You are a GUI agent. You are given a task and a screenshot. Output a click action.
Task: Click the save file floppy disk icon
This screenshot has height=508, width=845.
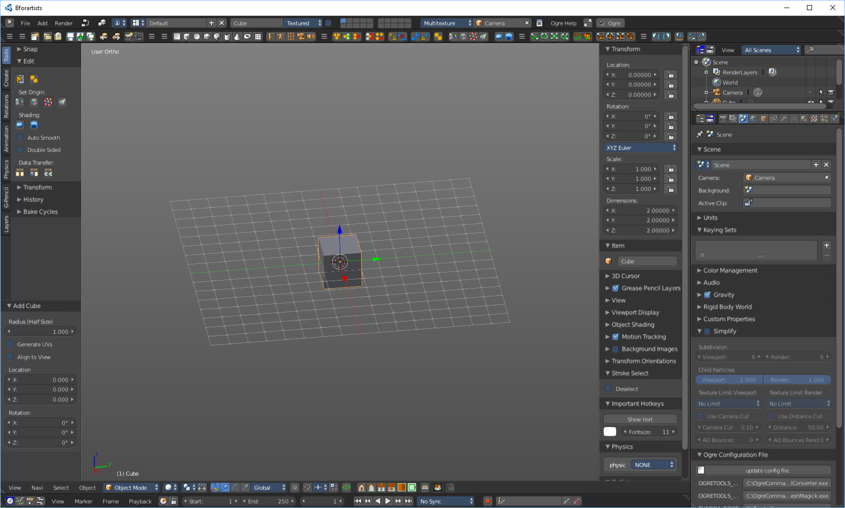[71, 36]
